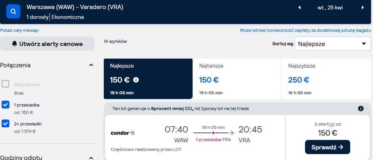Image resolution: width=373 pixels, height=160 pixels.
Task: Go to next day with right arrow
Action: click(x=363, y=7)
